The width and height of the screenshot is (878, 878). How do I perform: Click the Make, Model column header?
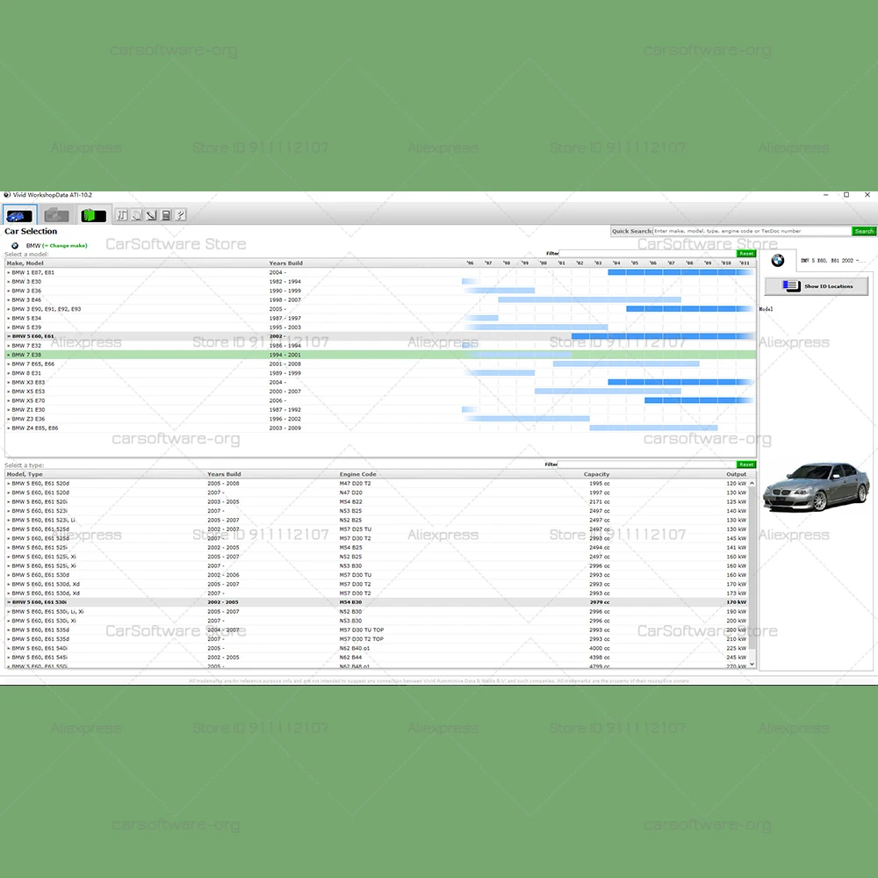(x=25, y=263)
